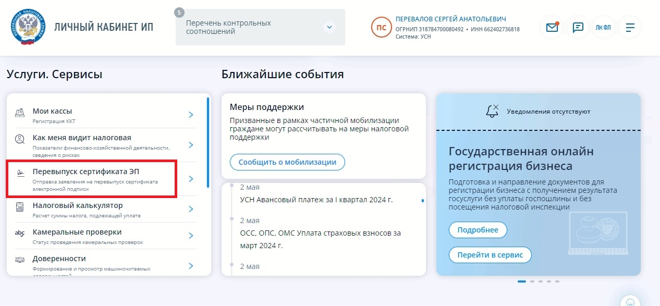Click the Ближайшие события section heading

(x=283, y=74)
